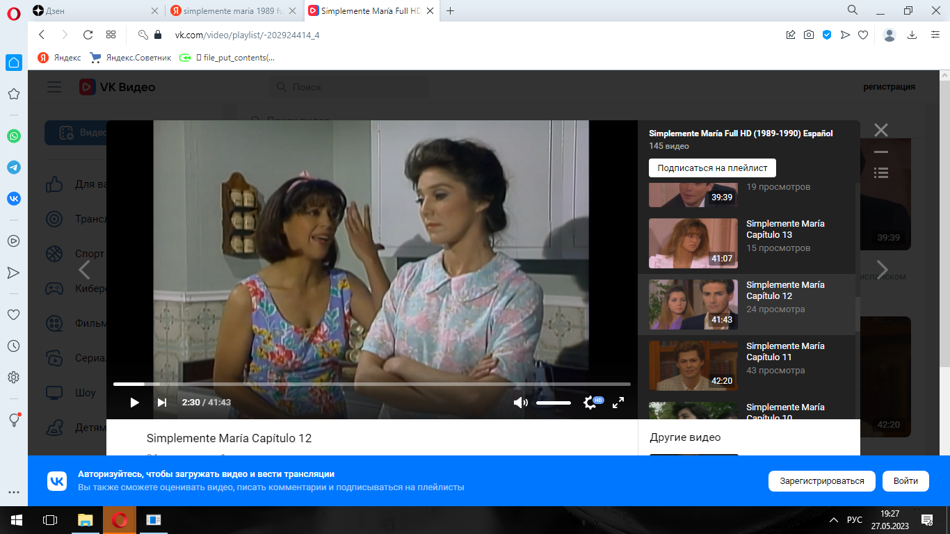Reload the current page

click(x=88, y=35)
